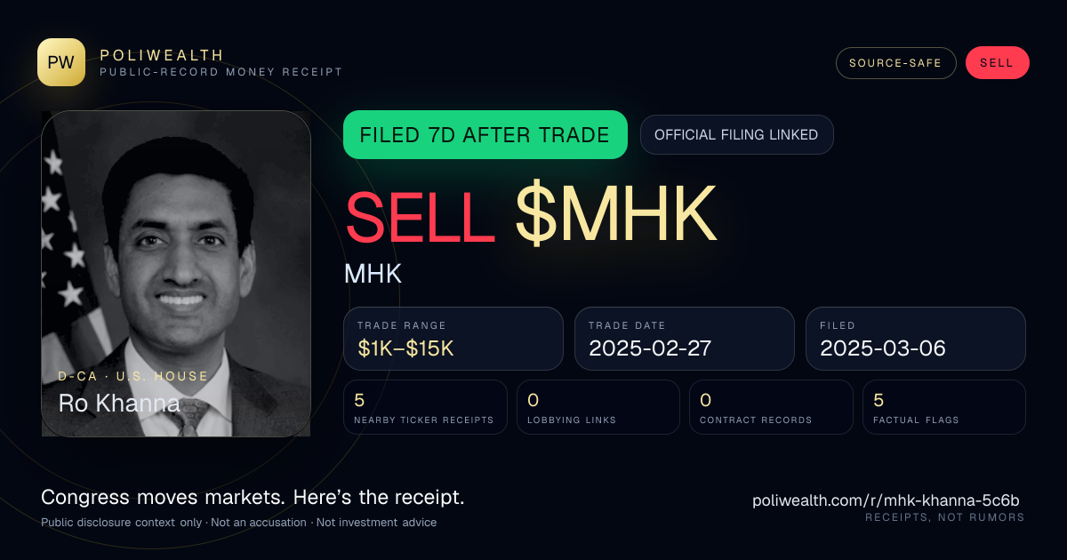Open the TRADE RANGE $1K–$15K card
1067x560 pixels.
pos(453,339)
